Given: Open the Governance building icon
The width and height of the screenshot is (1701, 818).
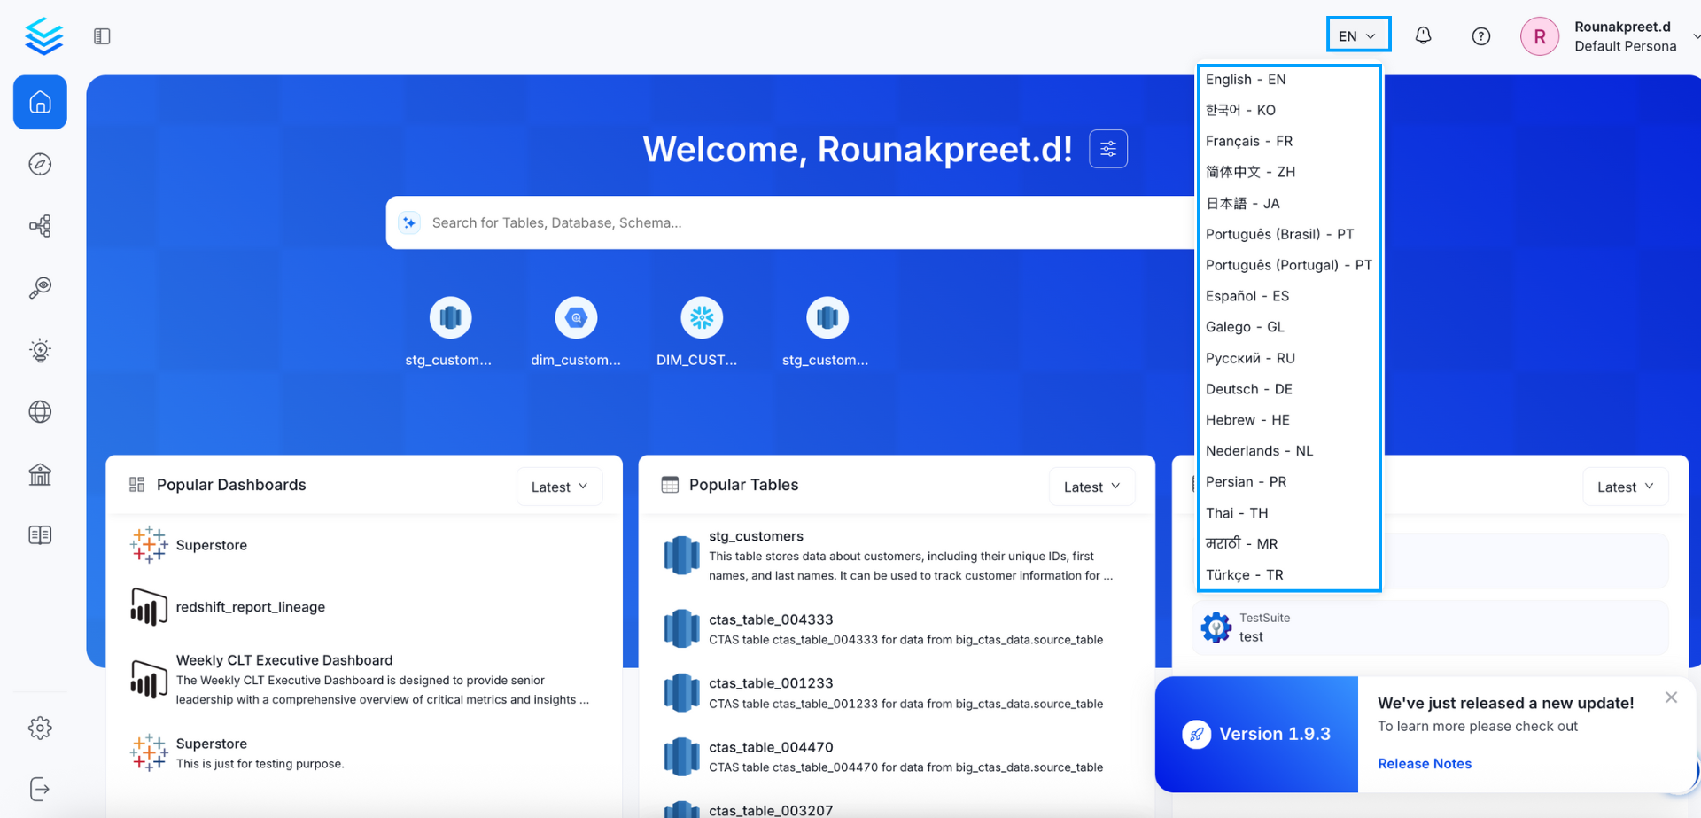Looking at the screenshot, I should click(40, 474).
